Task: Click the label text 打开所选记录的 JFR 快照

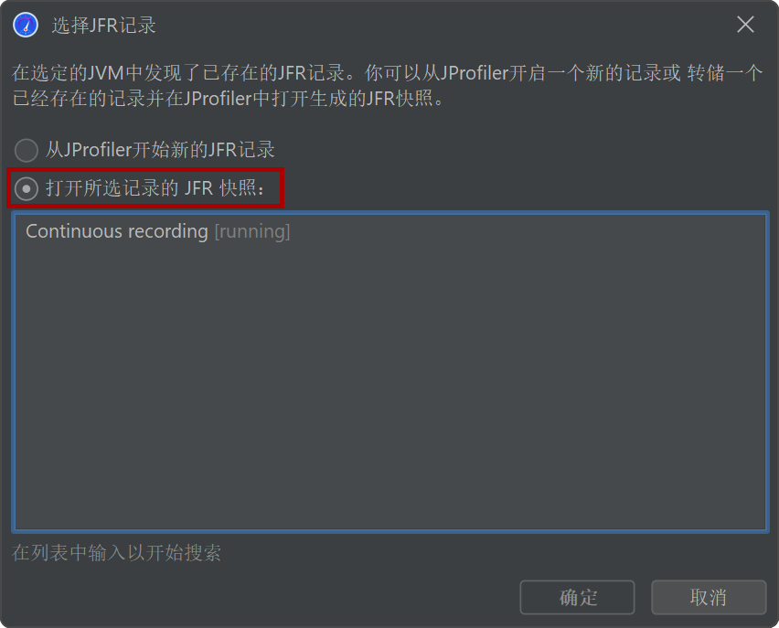Action: tap(156, 187)
